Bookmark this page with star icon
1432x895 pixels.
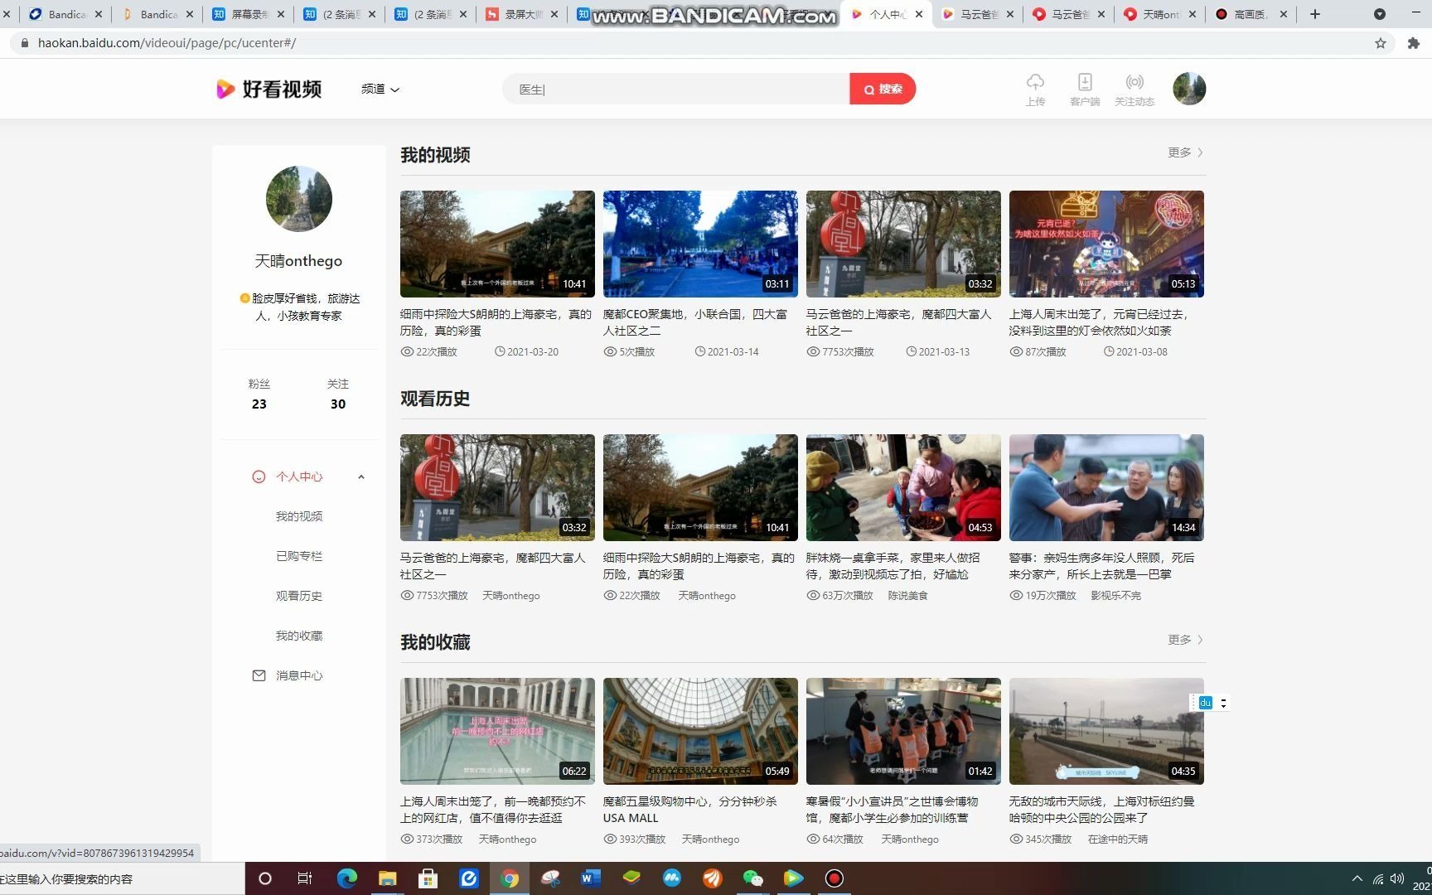click(x=1381, y=43)
